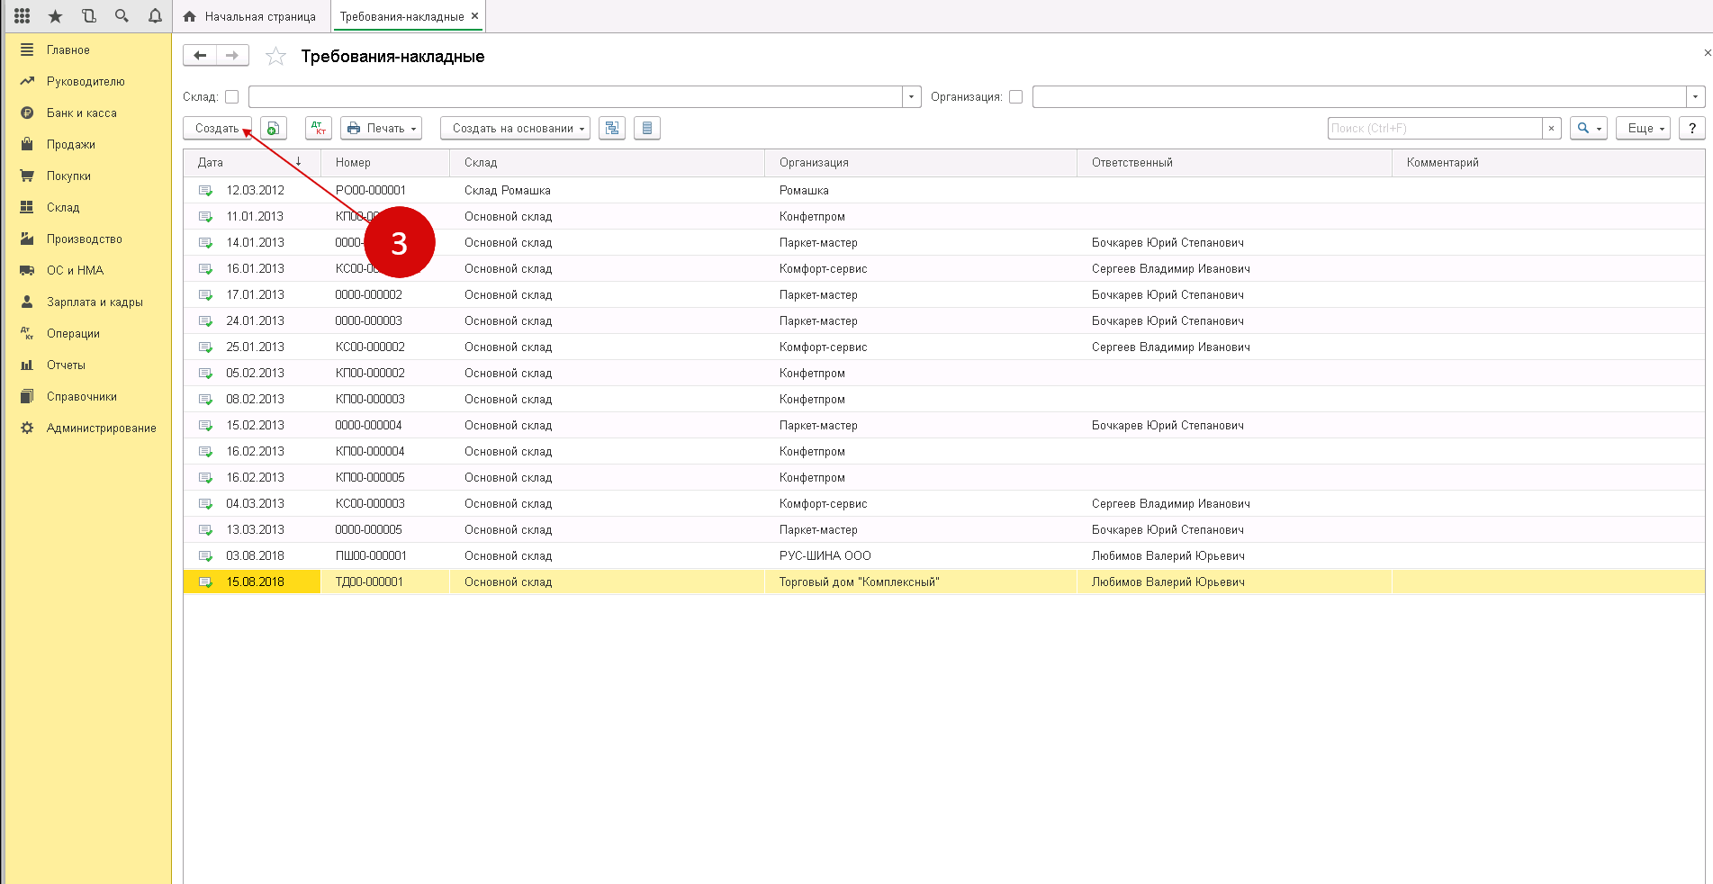Show Дт/Кт postings for the document
1713x884 pixels.
(319, 129)
